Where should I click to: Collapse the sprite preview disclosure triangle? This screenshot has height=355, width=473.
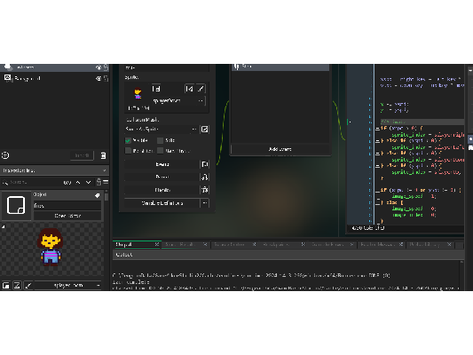pos(3,226)
